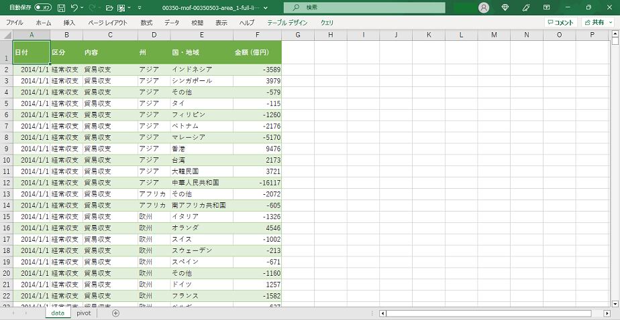Click the コメント button

pos(560,22)
